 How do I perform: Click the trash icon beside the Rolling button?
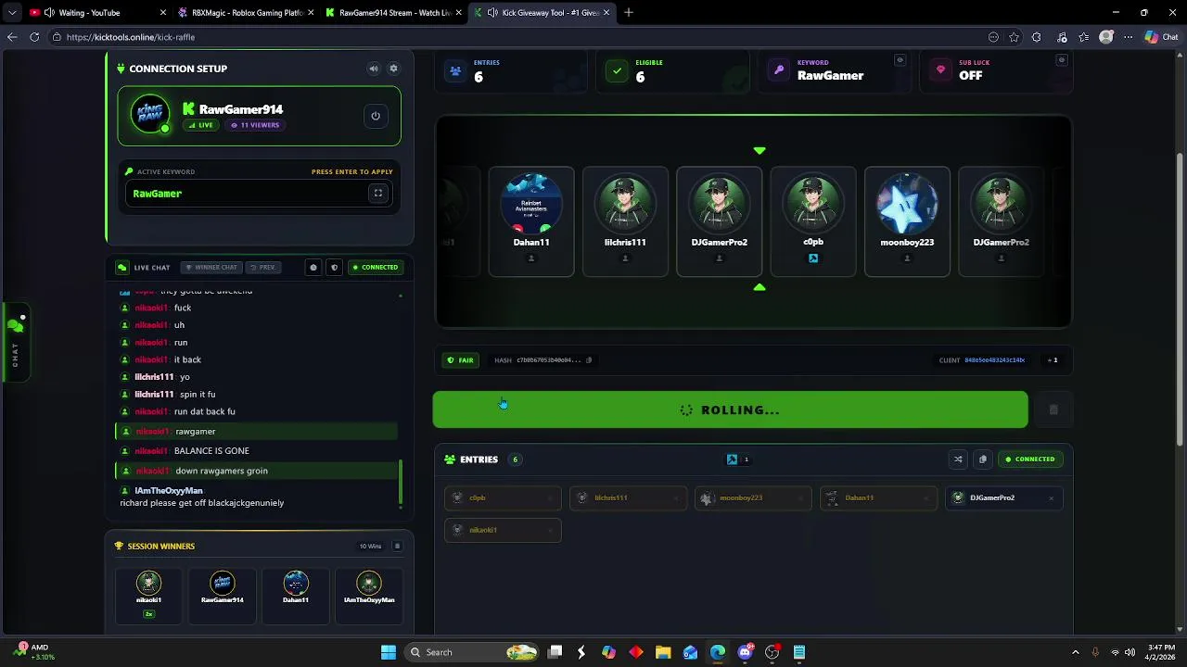(x=1053, y=409)
